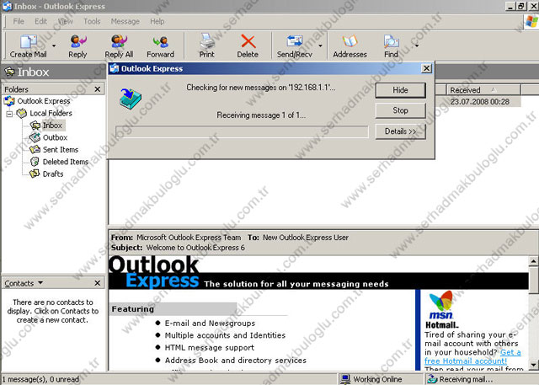Click the Receiving mail status bar icon
539x385 pixels.
[x=431, y=379]
